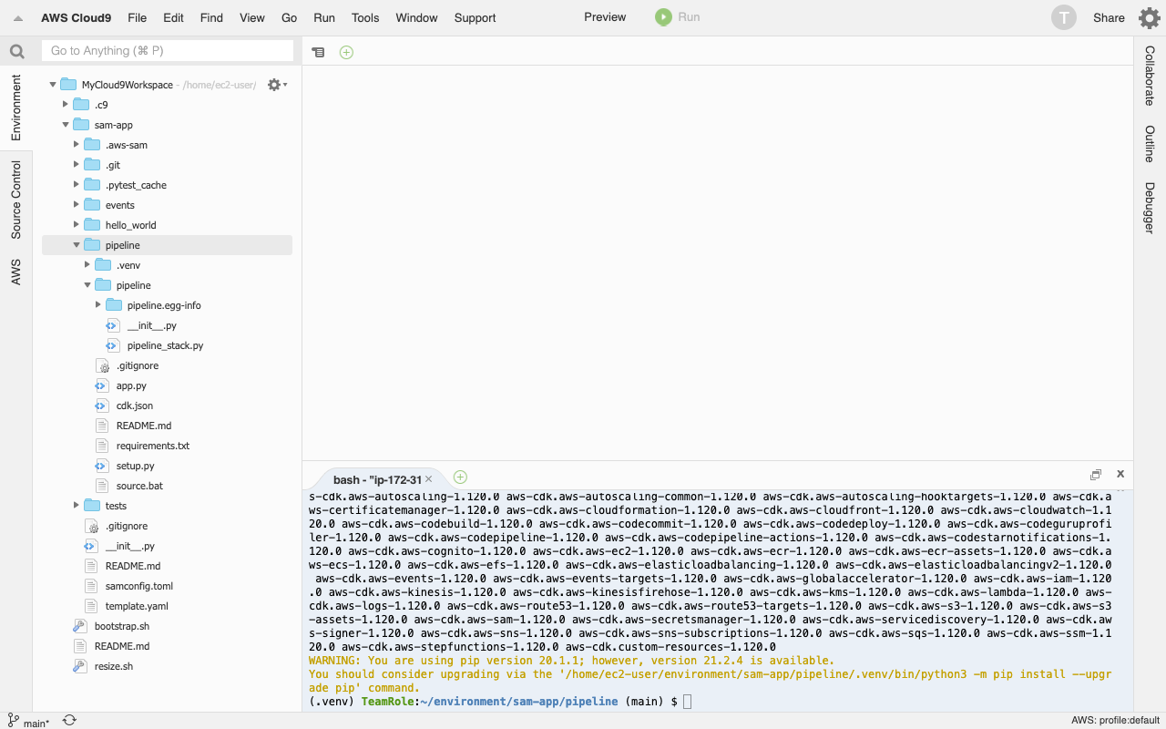This screenshot has width=1166, height=729.
Task: Click the main* branch indicator
Action: click(29, 722)
